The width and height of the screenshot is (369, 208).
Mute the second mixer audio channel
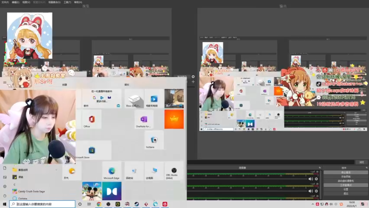click(x=310, y=191)
